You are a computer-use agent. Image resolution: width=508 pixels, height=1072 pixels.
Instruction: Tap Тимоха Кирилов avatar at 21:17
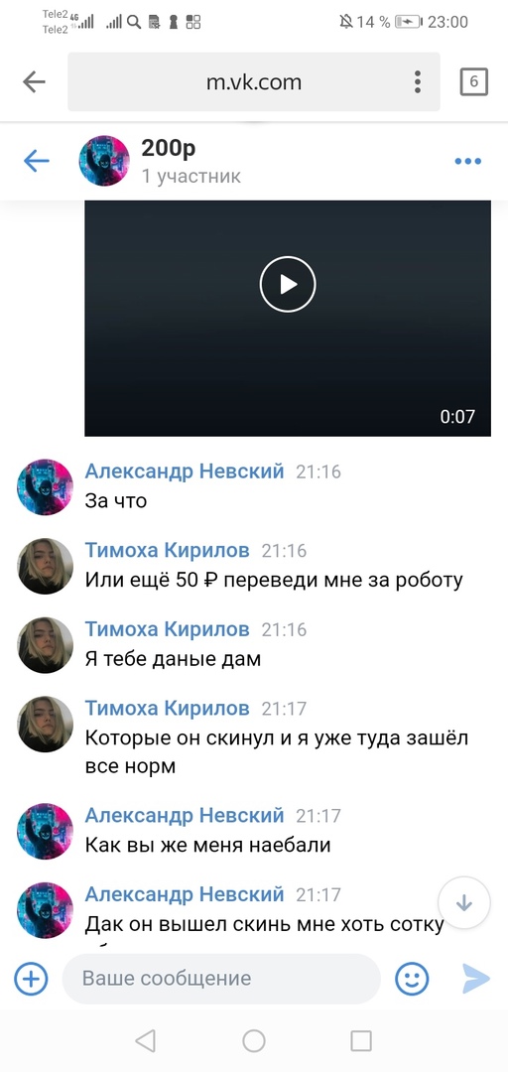pyautogui.click(x=45, y=724)
